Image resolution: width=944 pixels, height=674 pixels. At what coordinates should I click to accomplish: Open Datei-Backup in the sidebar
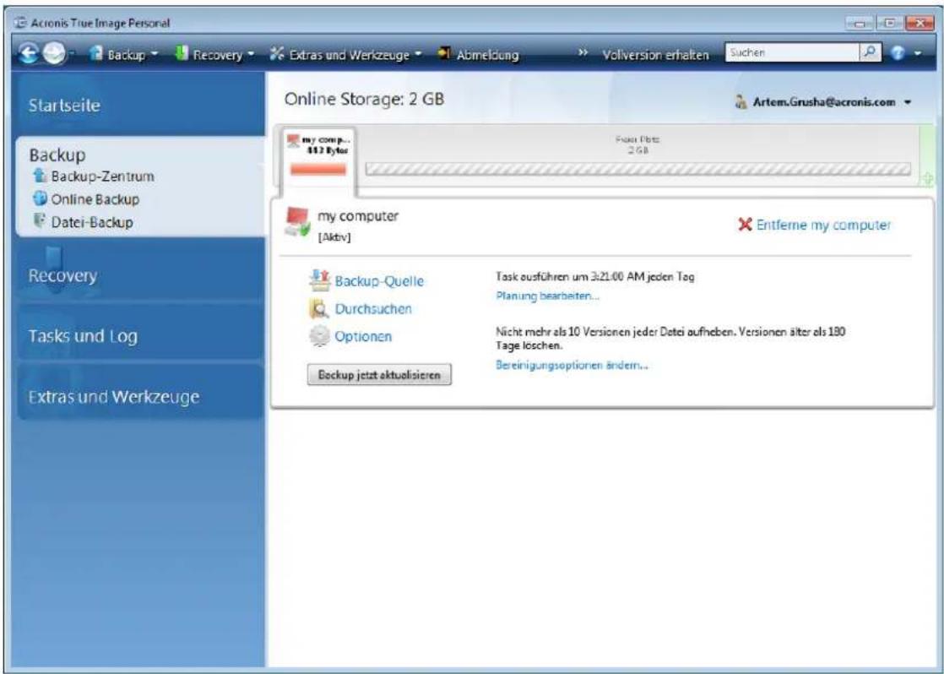coord(92,221)
